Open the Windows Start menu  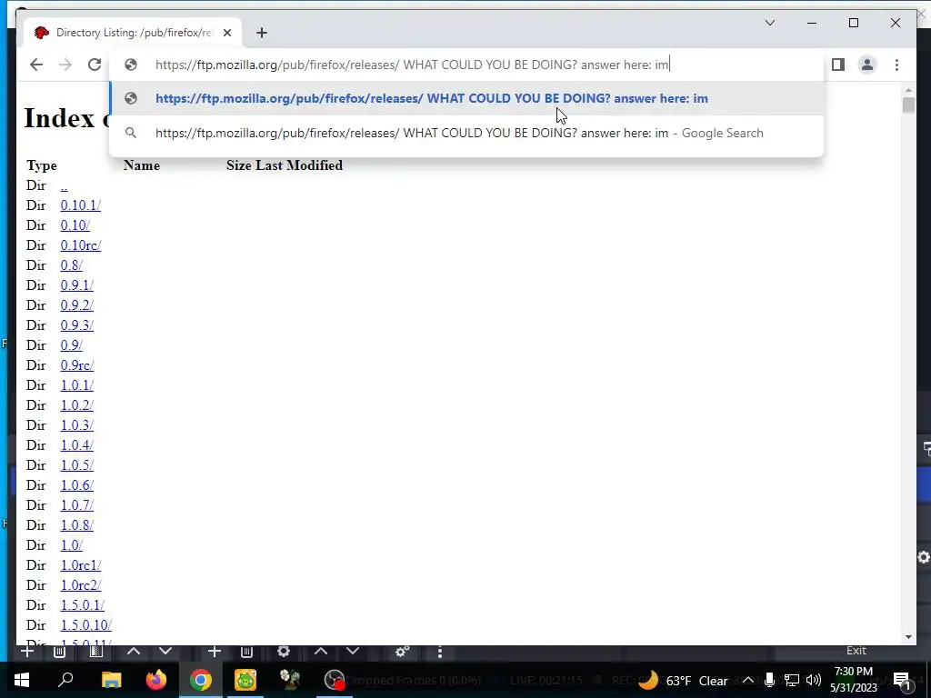(x=22, y=680)
